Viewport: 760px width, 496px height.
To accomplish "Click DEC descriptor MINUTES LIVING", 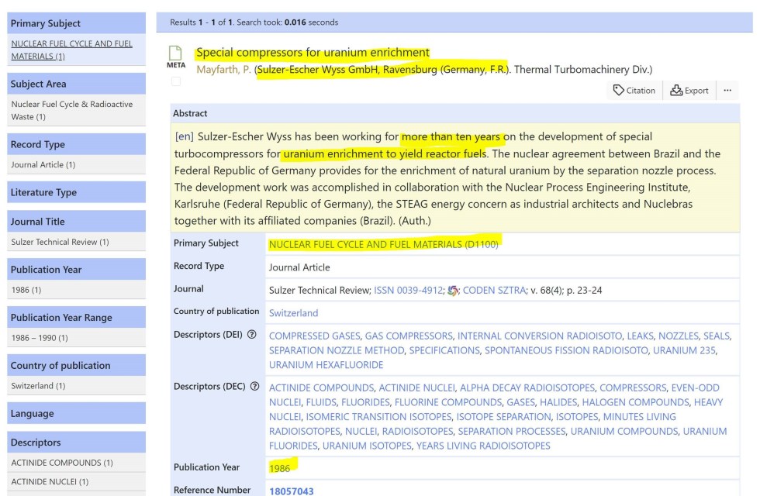I will point(639,417).
